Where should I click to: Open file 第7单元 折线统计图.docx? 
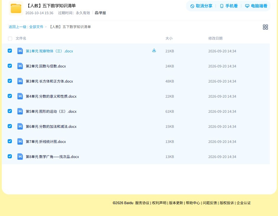[x=46, y=141]
